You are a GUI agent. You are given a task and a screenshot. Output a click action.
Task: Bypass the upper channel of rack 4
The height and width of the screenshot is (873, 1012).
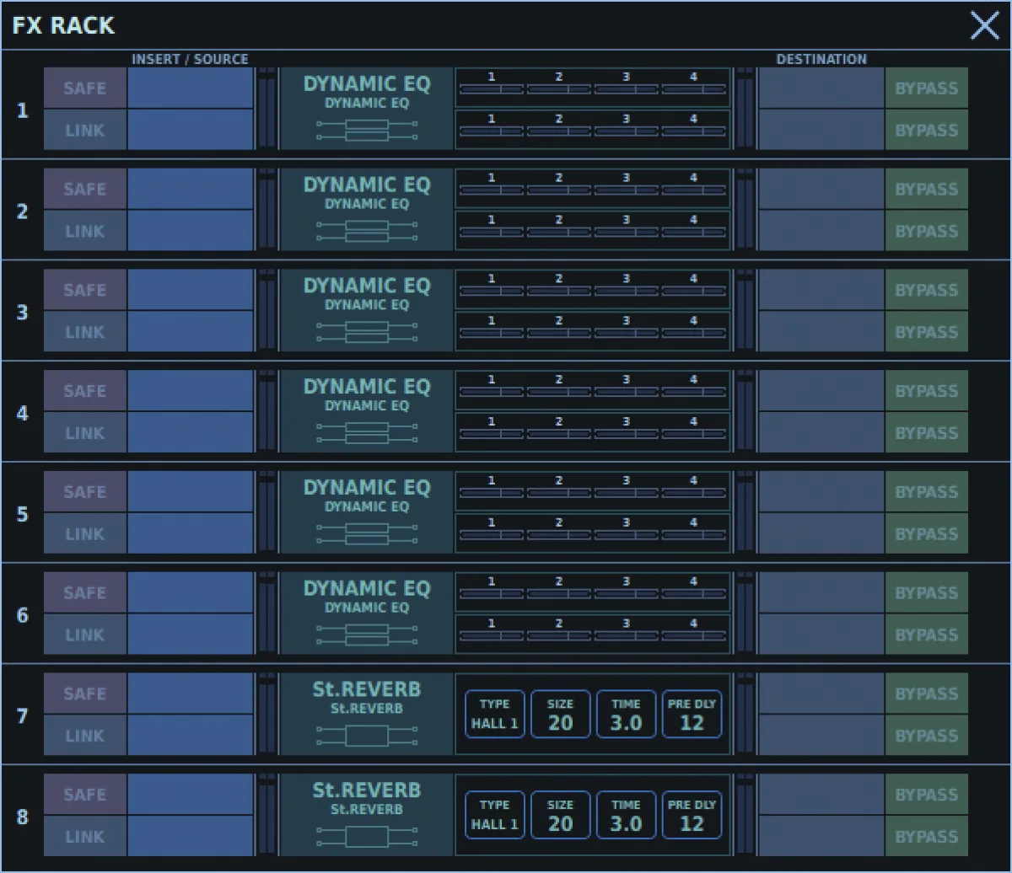point(926,391)
